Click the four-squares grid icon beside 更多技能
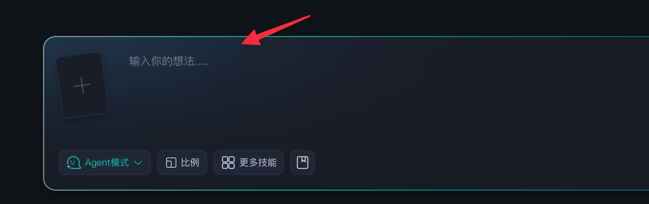 (228, 163)
